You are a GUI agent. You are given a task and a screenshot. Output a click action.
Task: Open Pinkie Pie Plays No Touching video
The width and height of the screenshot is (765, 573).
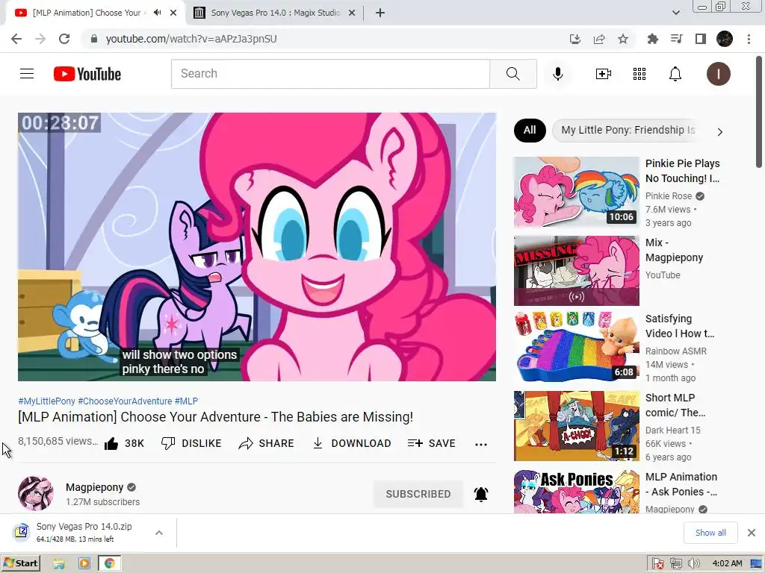(576, 192)
